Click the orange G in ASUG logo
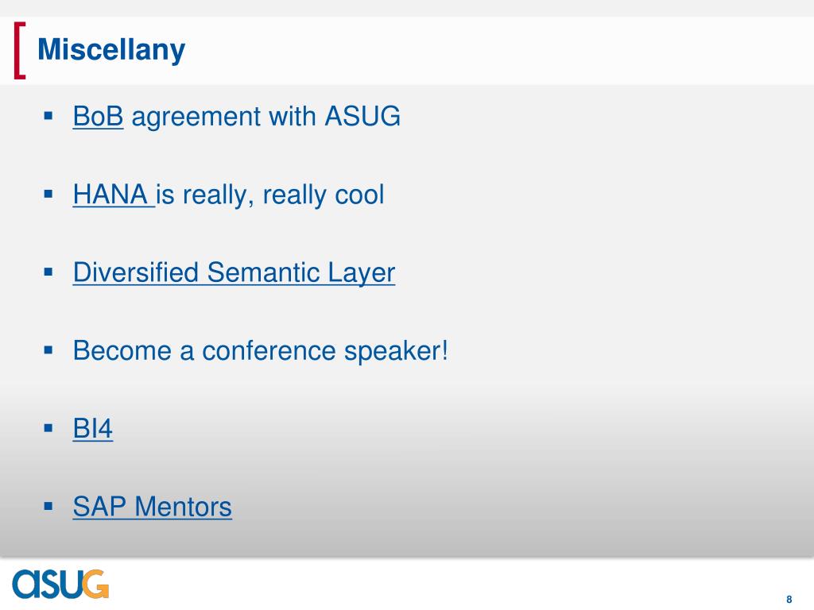The width and height of the screenshot is (814, 610). click(95, 584)
